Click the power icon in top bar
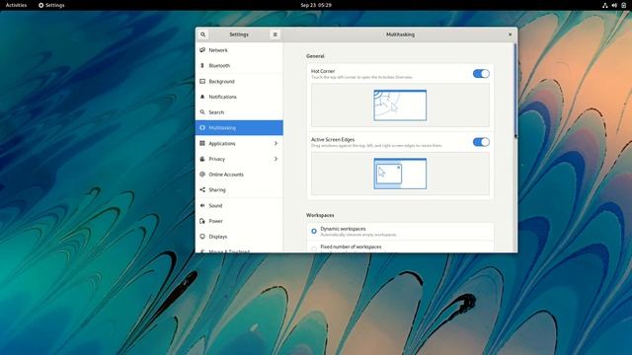Screen dimensions: 632x355 [623, 5]
